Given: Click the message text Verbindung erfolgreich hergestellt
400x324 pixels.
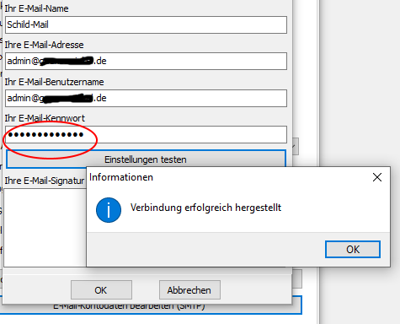Looking at the screenshot, I should tap(205, 208).
